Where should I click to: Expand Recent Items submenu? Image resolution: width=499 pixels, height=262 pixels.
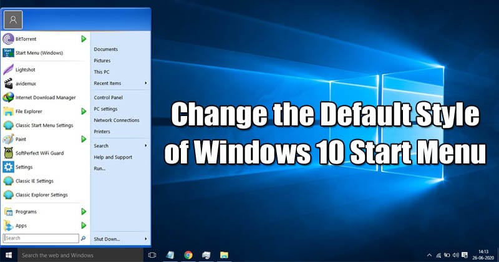120,83
